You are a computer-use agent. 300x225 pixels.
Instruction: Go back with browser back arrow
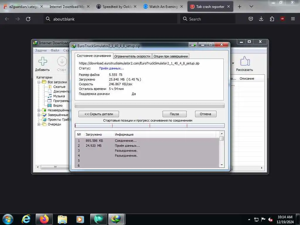coord(7,19)
